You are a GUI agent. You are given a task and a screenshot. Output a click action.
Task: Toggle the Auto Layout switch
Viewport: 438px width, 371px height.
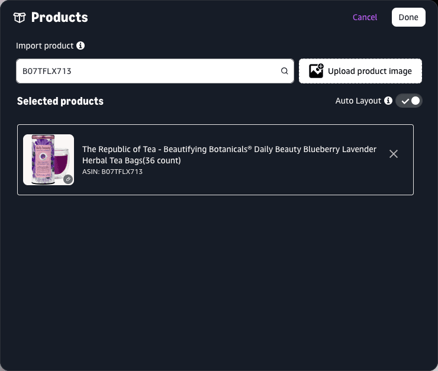tap(409, 101)
